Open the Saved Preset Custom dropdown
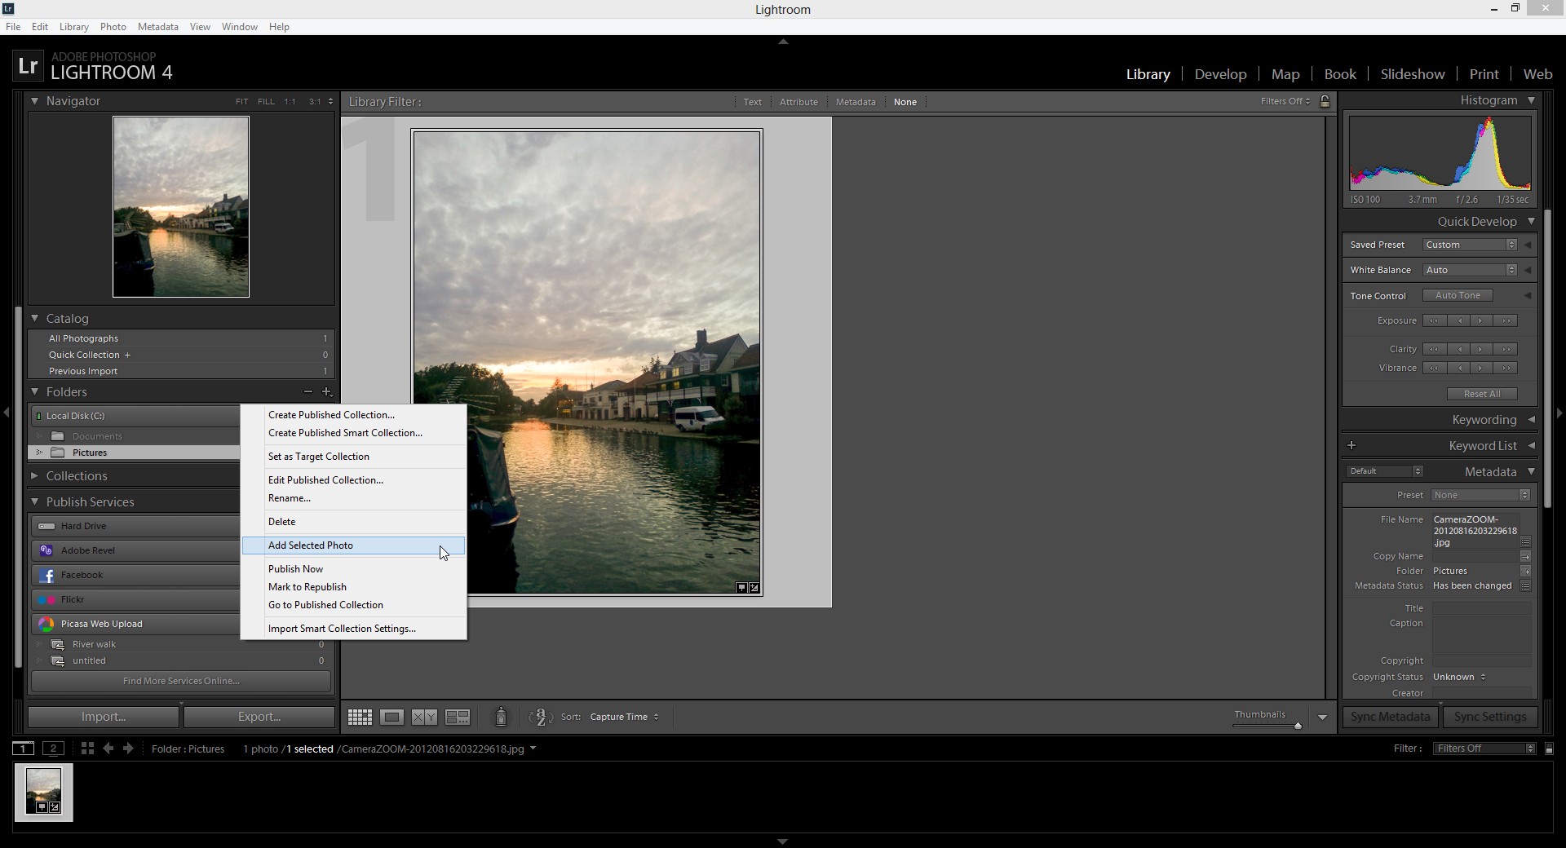Viewport: 1566px width, 848px height. (x=1470, y=245)
